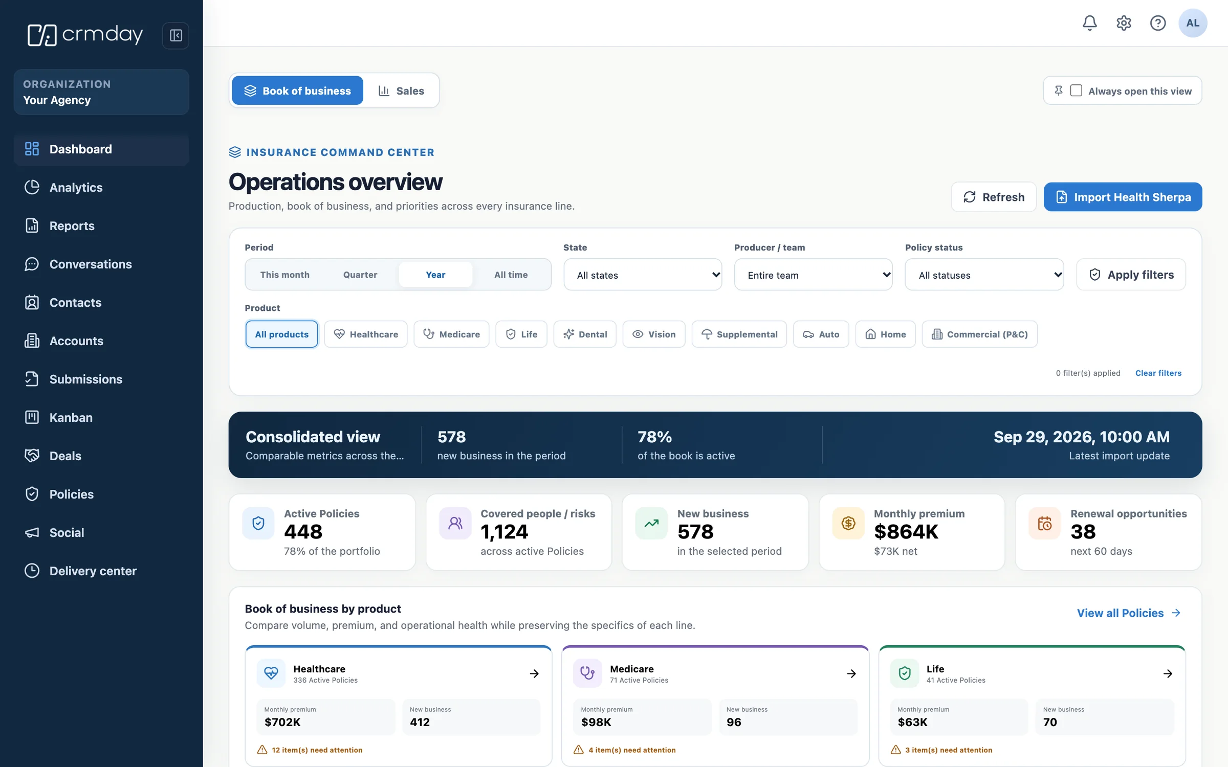Click the pin icon beside Always open
This screenshot has width=1228, height=767.
1059,91
